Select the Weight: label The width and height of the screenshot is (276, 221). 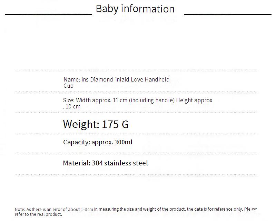coord(81,124)
